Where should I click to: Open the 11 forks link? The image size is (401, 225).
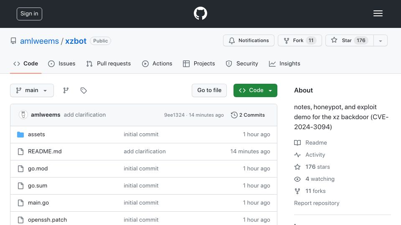click(310, 191)
